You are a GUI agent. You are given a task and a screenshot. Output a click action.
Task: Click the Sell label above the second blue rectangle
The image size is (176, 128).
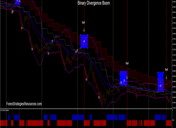click(x=127, y=63)
